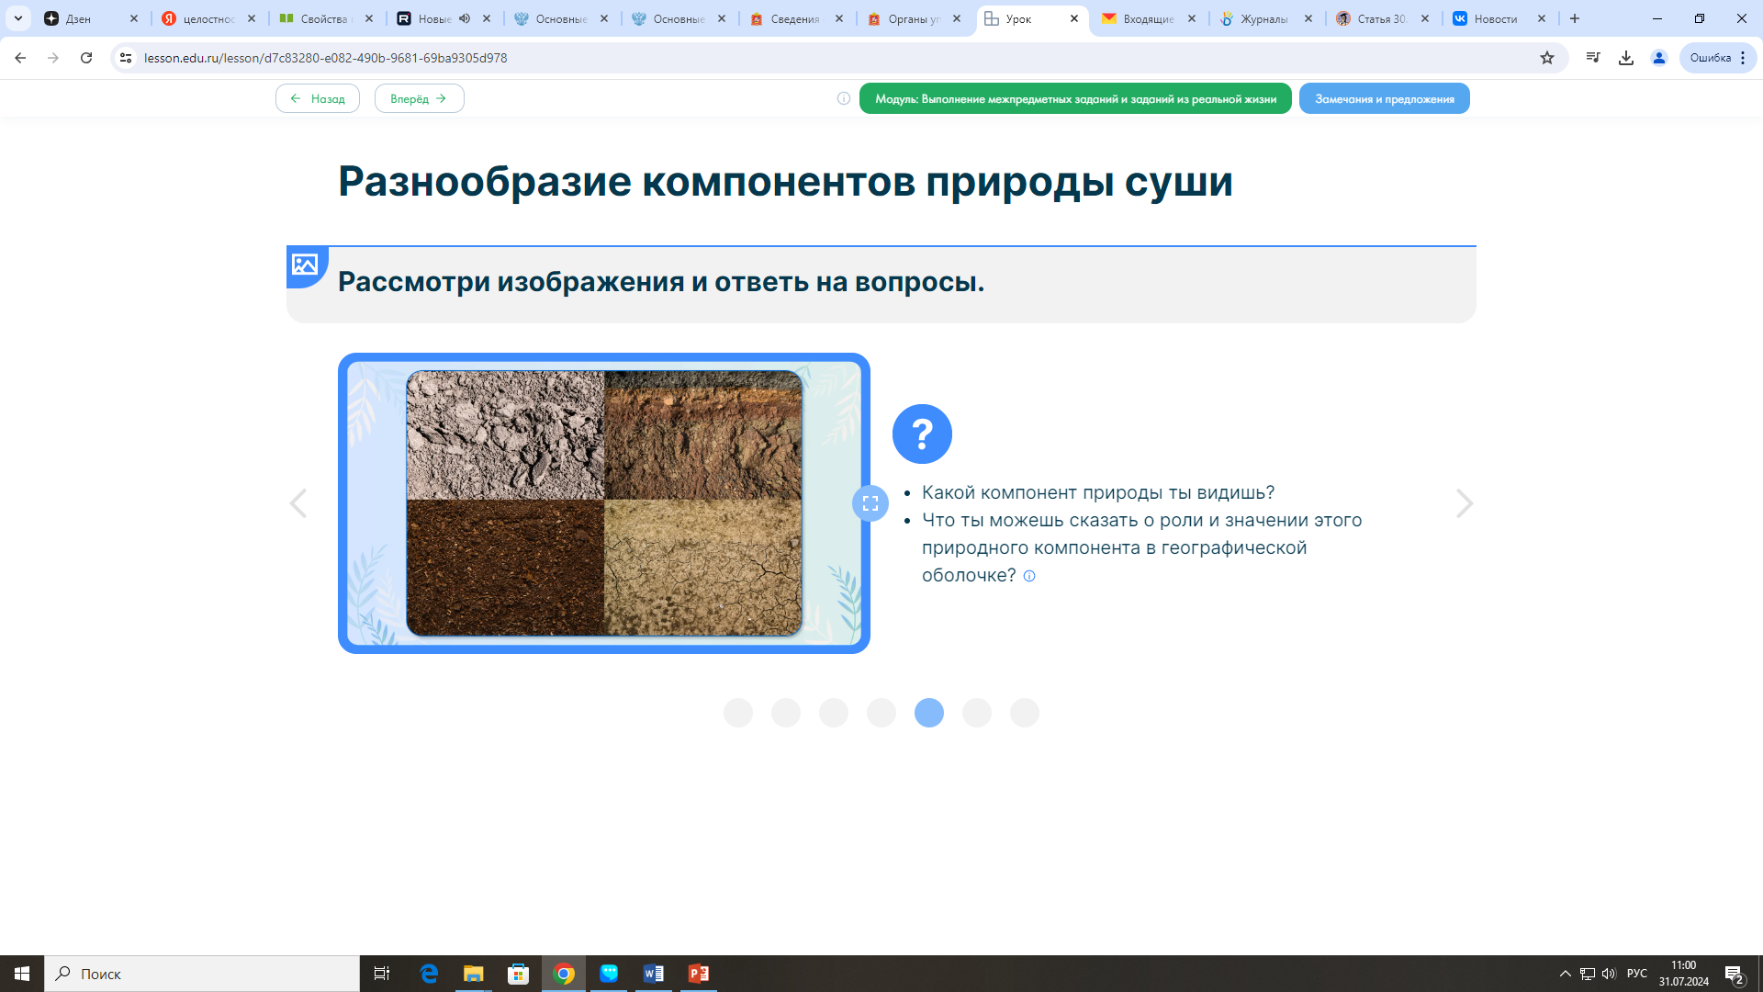1763x992 pixels.
Task: Show hidden system tray icons
Action: (1565, 974)
